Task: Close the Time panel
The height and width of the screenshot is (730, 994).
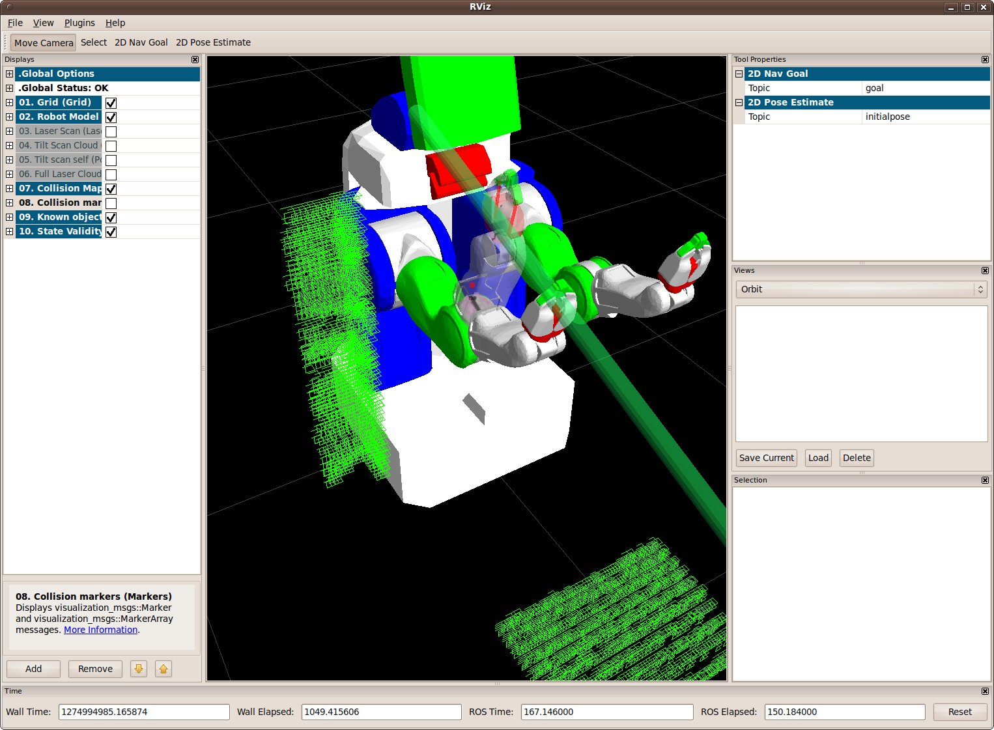Action: click(x=985, y=691)
